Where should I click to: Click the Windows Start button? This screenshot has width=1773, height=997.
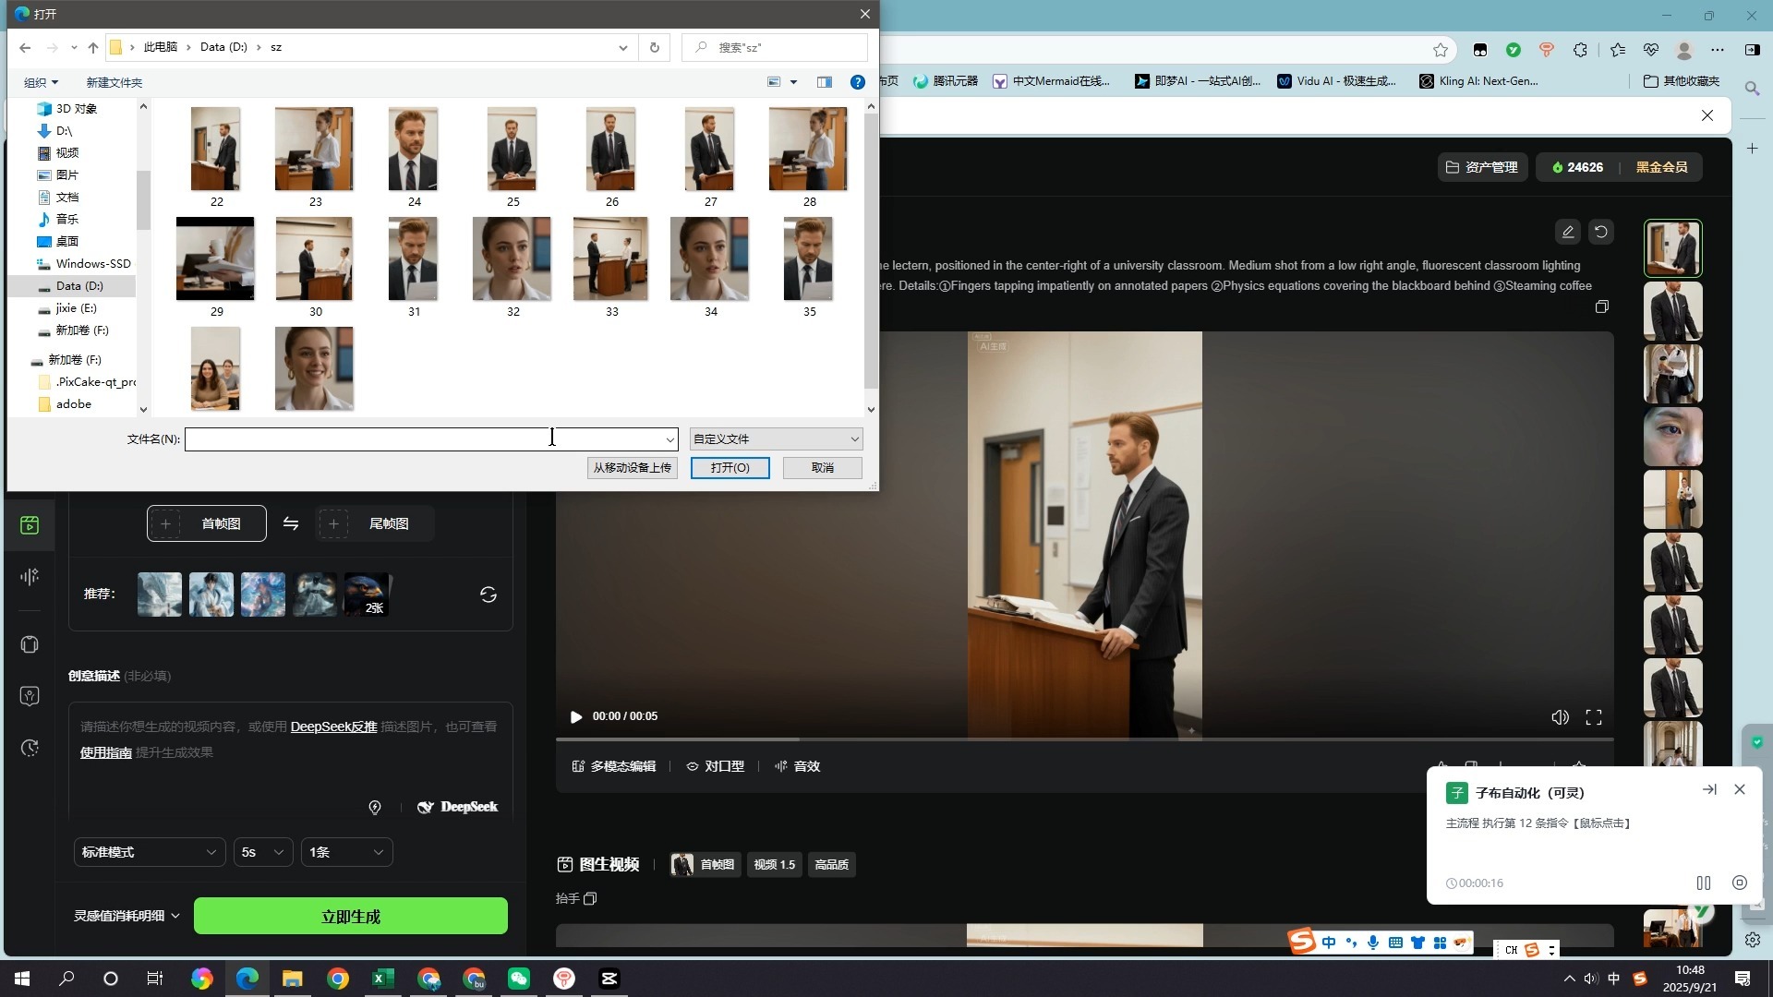tap(22, 979)
